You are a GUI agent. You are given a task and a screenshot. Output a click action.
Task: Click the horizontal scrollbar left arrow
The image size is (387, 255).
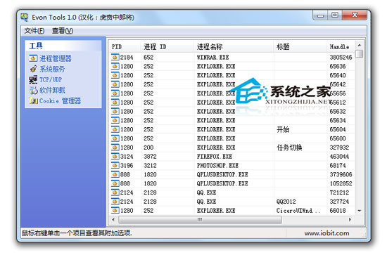coord(113,219)
